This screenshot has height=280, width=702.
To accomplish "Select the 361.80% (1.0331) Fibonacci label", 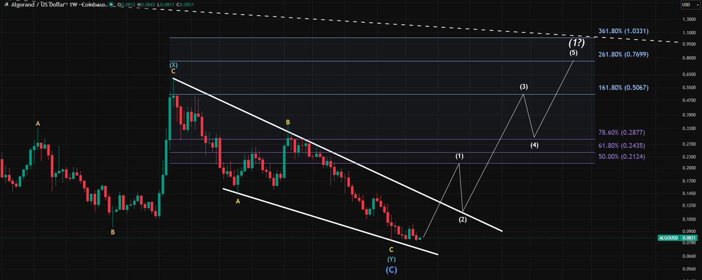I will click(x=624, y=30).
